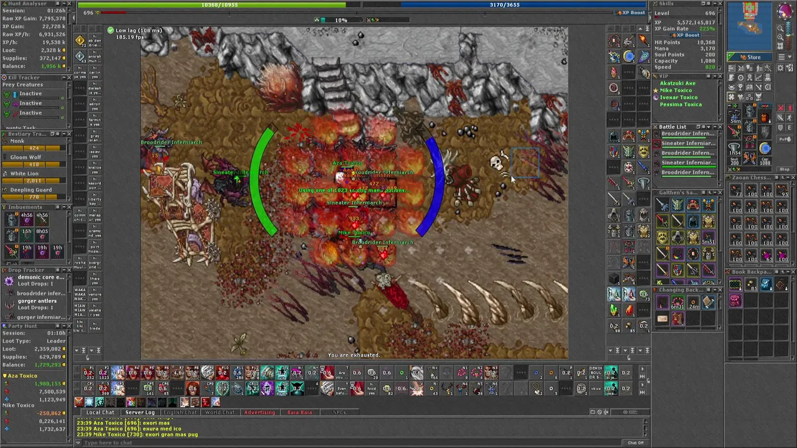
Task: Click the minimap compass rose
Action: pyautogui.click(x=785, y=11)
